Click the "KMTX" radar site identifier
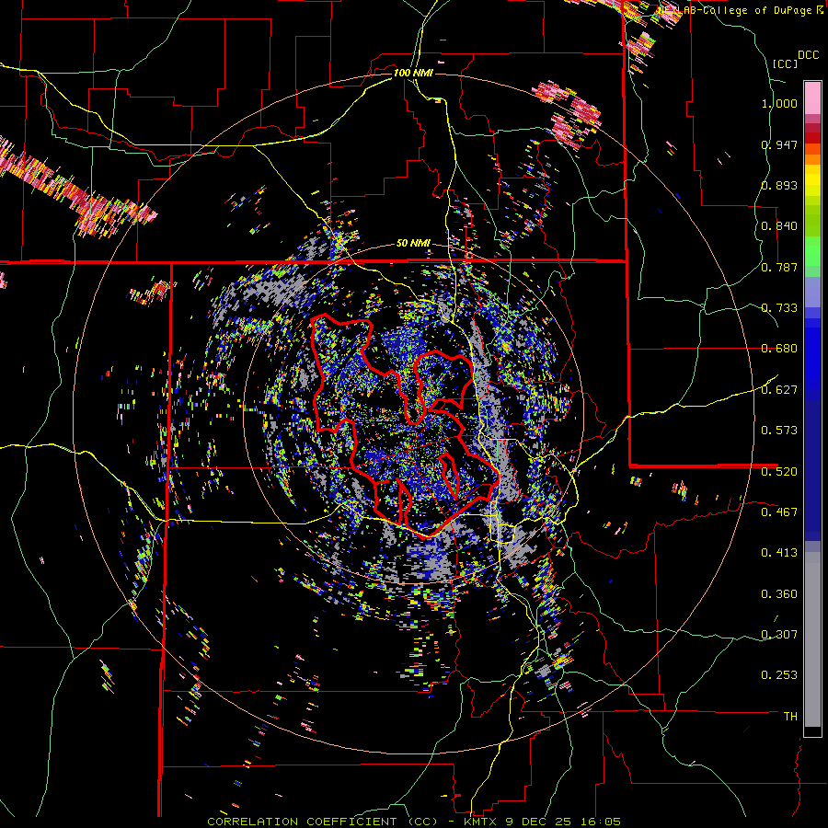 (x=482, y=822)
